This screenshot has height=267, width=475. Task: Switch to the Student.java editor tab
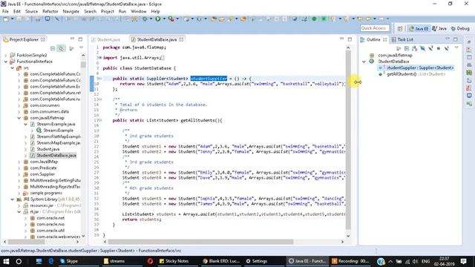coord(105,39)
